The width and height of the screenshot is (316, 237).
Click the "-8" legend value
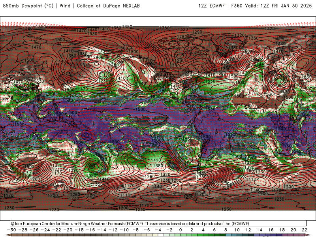tap(135, 230)
